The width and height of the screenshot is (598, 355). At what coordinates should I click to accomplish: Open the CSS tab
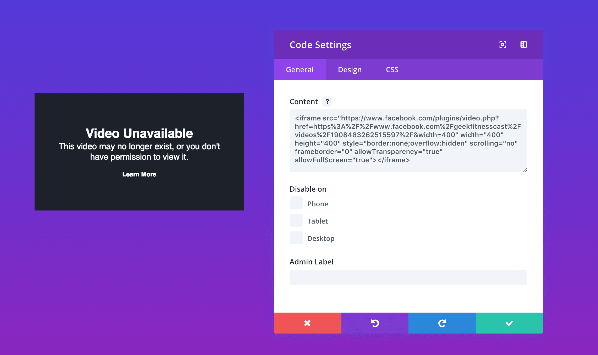392,70
